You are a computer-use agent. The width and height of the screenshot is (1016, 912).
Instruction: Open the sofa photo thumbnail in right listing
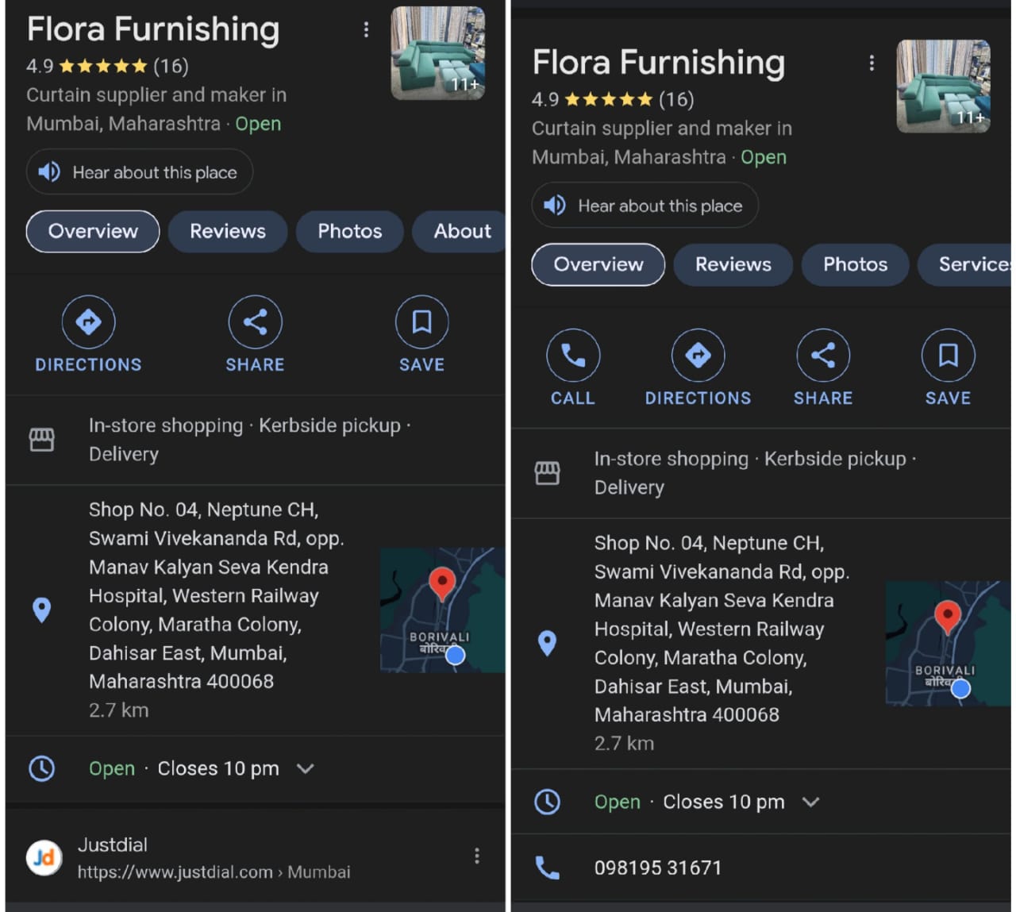point(943,86)
